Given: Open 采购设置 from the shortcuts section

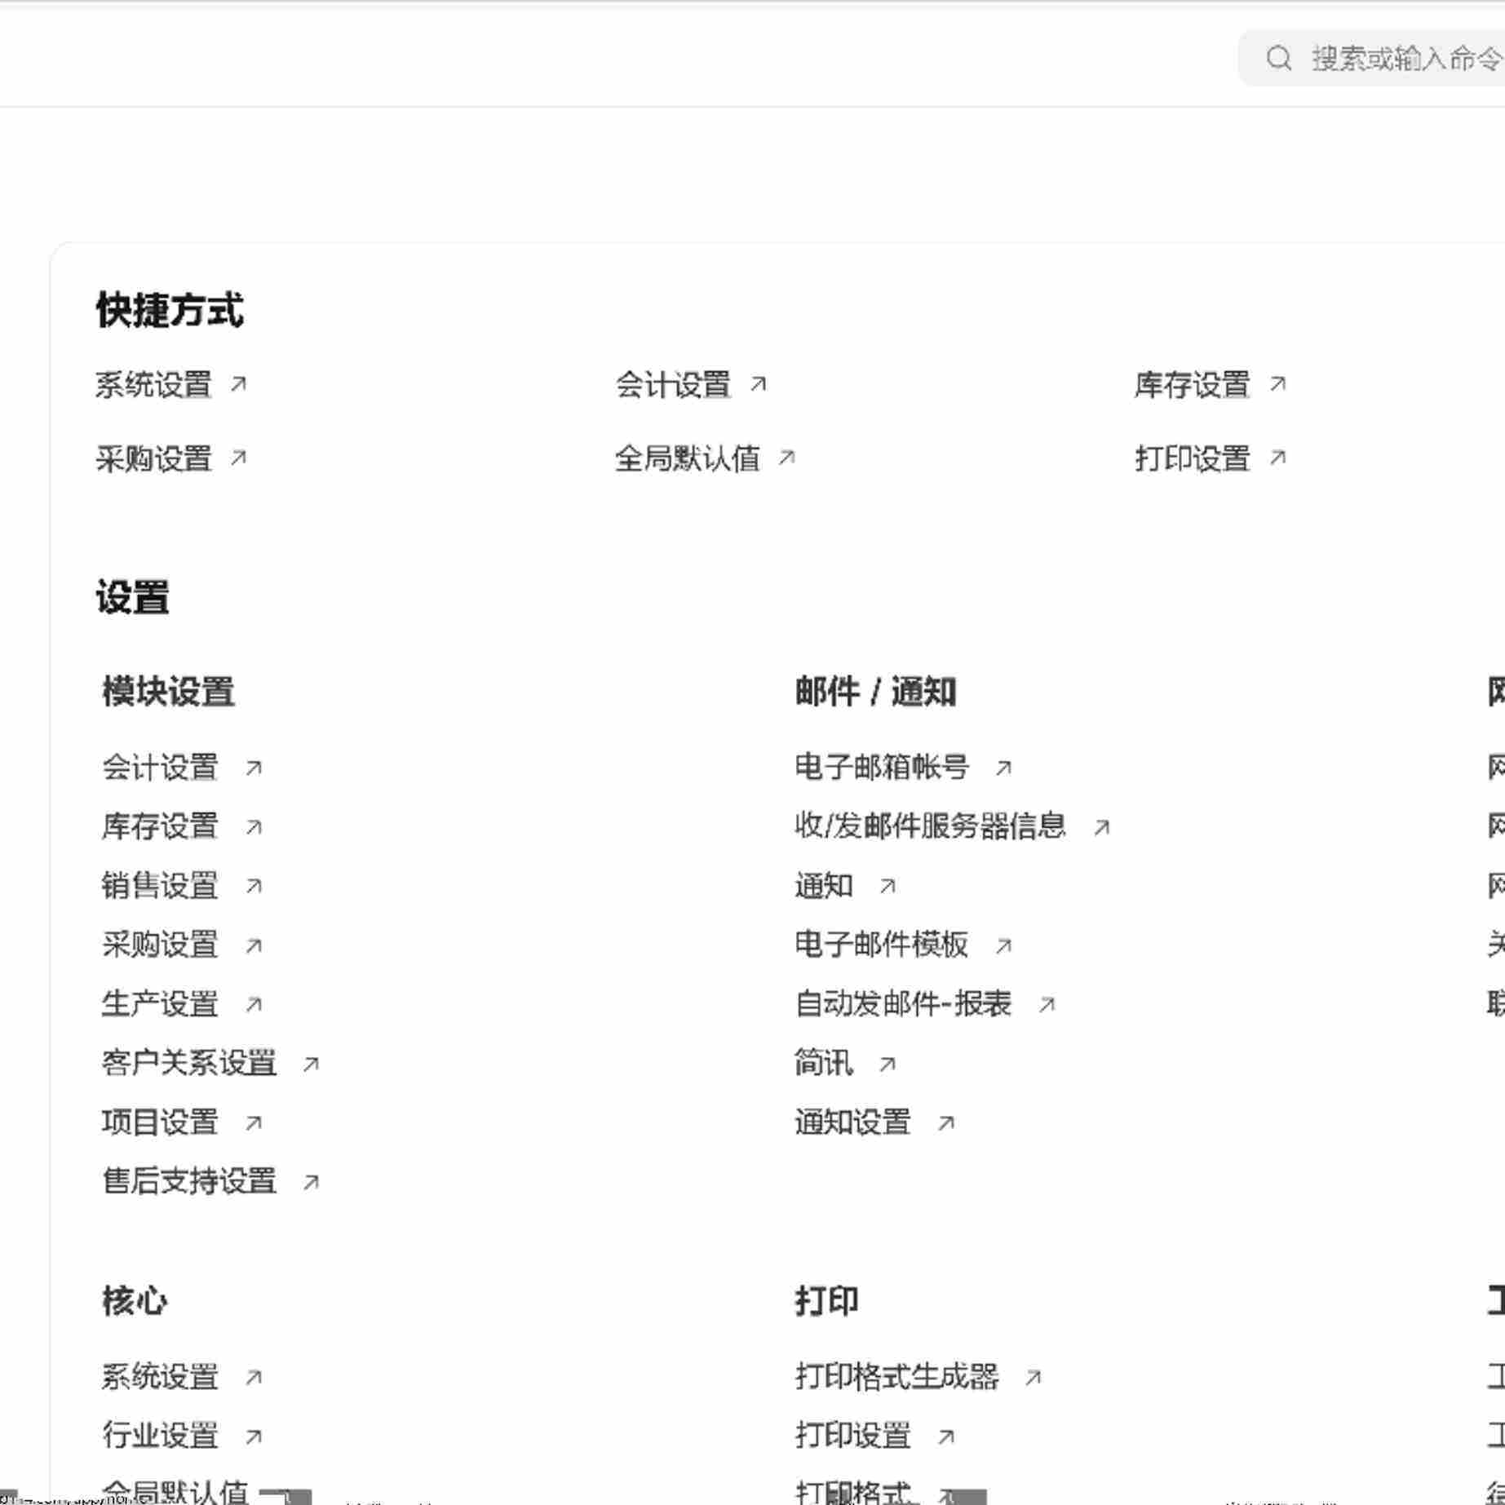Looking at the screenshot, I should point(156,458).
